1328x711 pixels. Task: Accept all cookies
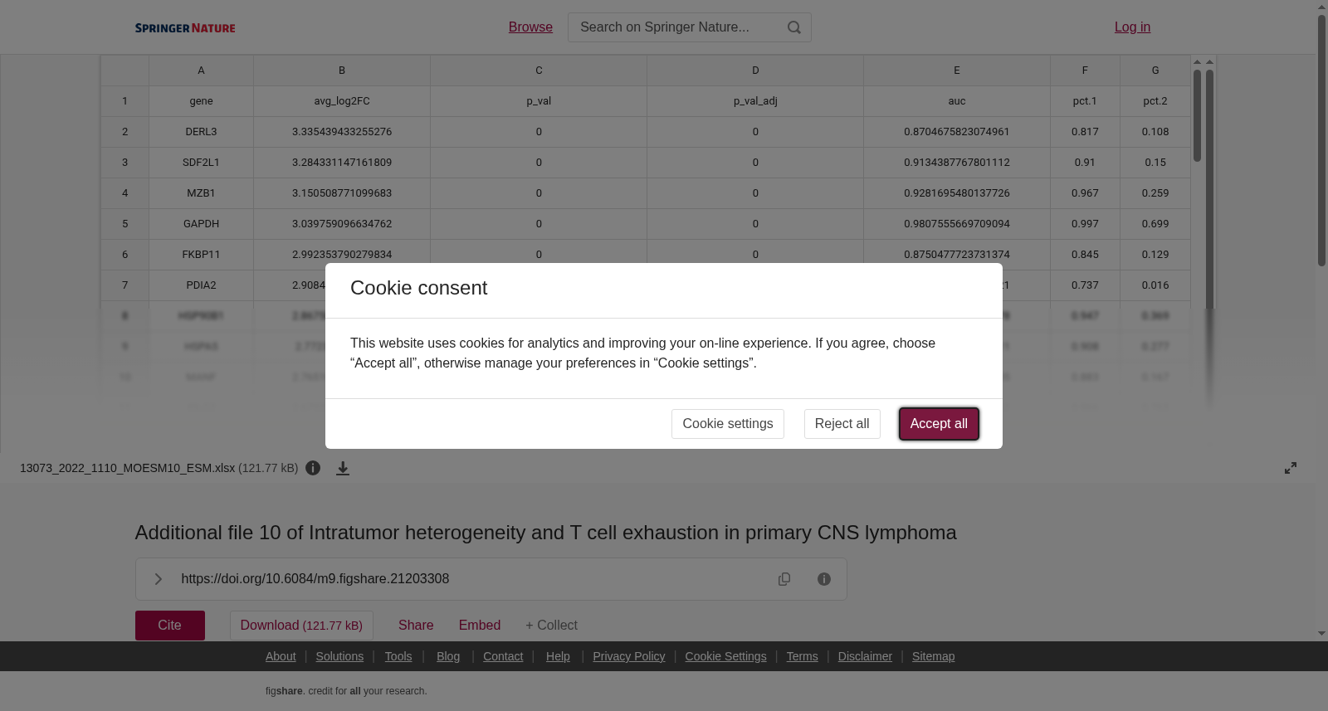click(939, 424)
